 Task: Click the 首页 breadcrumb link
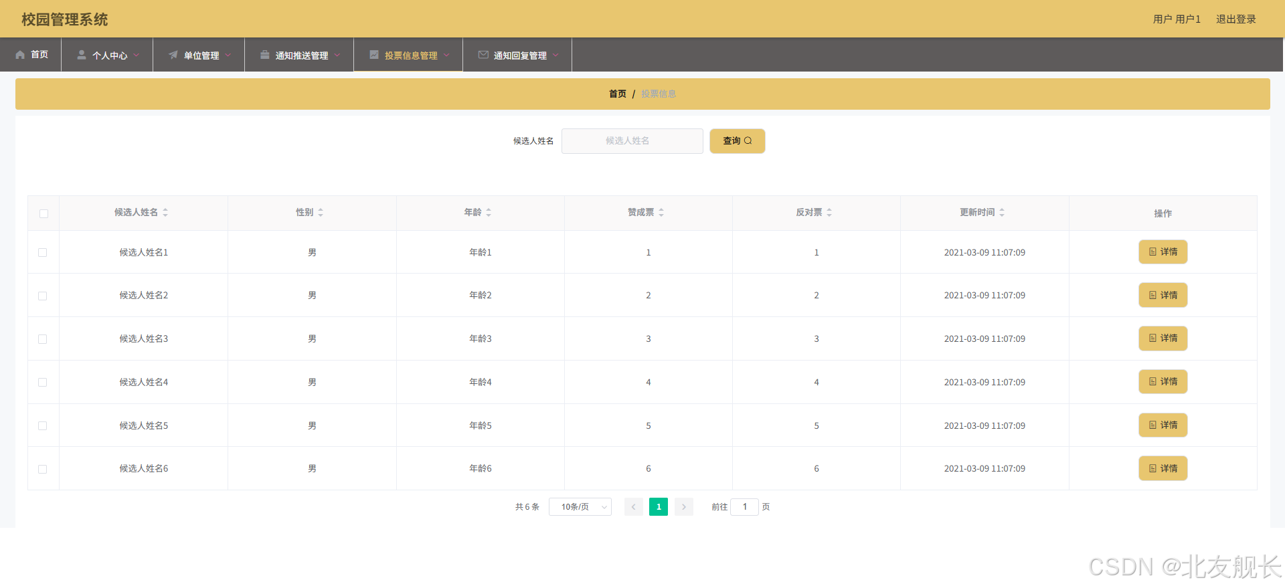[x=618, y=94]
